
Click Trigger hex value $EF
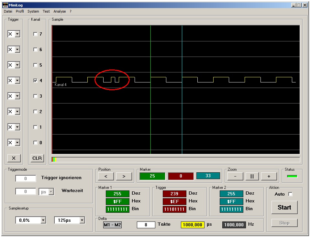(x=174, y=201)
